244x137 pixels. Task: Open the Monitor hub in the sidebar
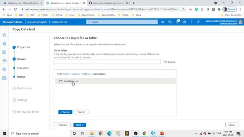[x=4, y=69]
